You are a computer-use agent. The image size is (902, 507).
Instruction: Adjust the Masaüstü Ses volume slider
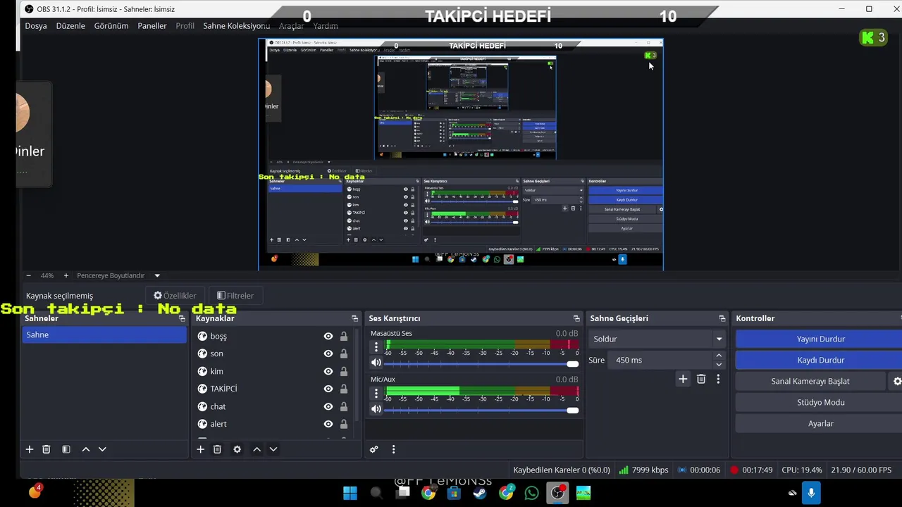481,363
